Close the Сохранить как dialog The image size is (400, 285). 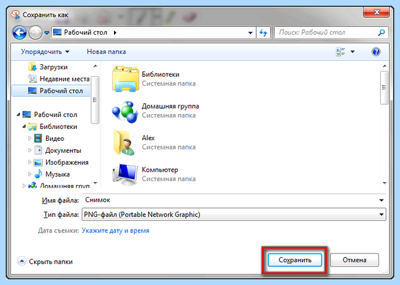pos(377,12)
